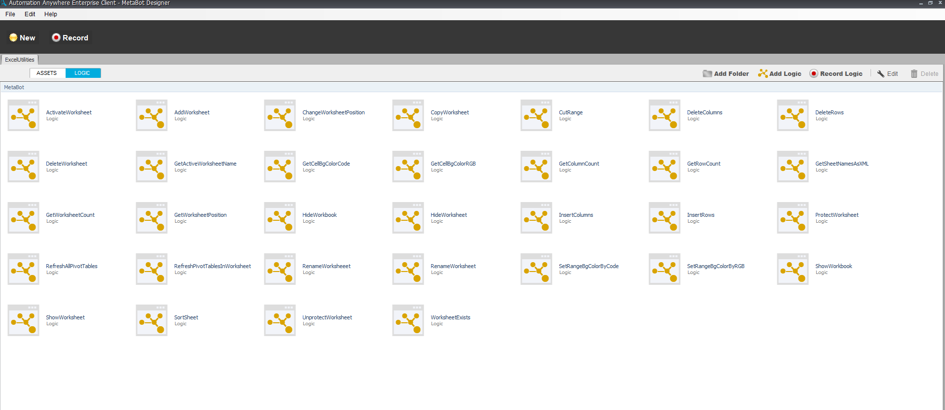Click the HideWorksheet logic icon
The height and width of the screenshot is (410, 945).
click(x=408, y=218)
